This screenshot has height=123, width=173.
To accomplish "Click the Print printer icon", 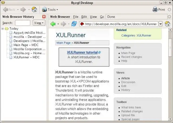I will point(155,9).
